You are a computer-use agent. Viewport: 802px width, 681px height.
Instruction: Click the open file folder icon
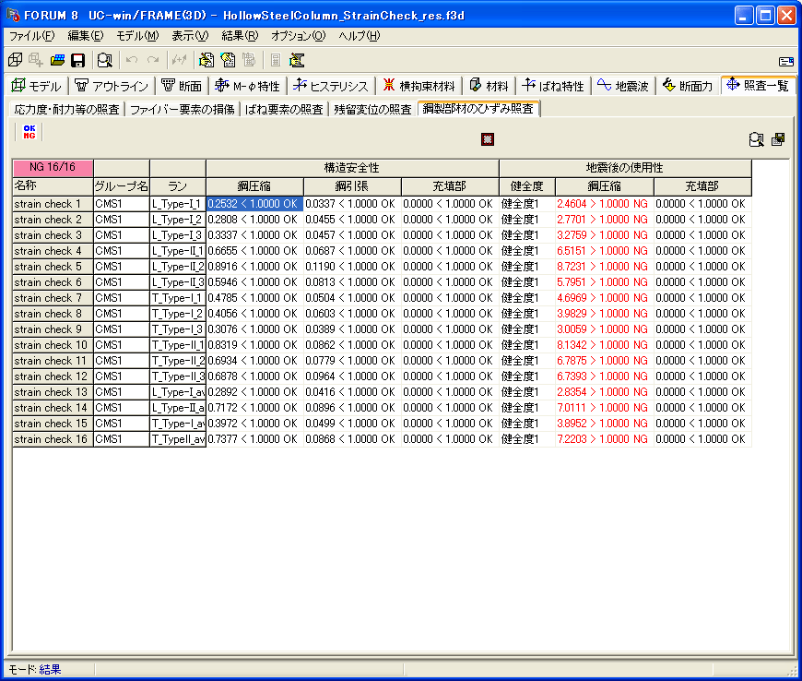point(58,60)
